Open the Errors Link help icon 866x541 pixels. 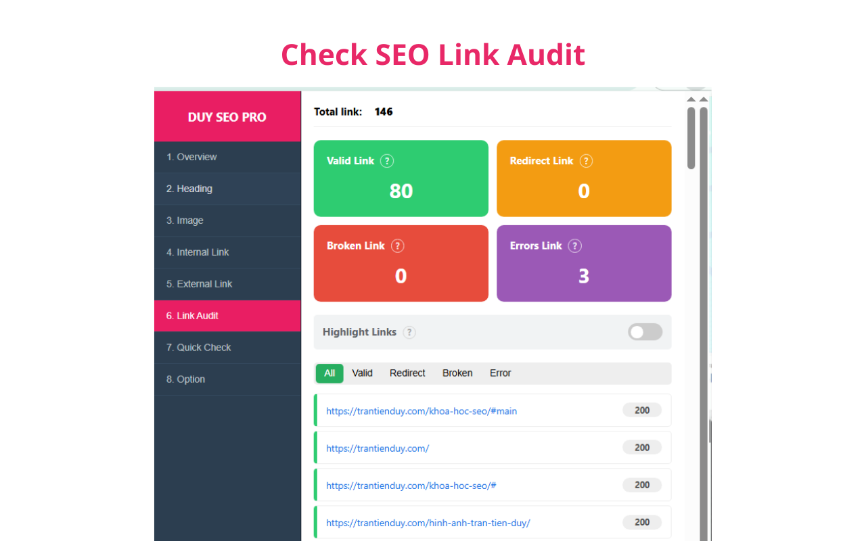tap(575, 246)
